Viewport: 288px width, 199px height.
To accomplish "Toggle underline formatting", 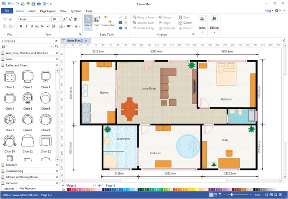I will point(32,26).
